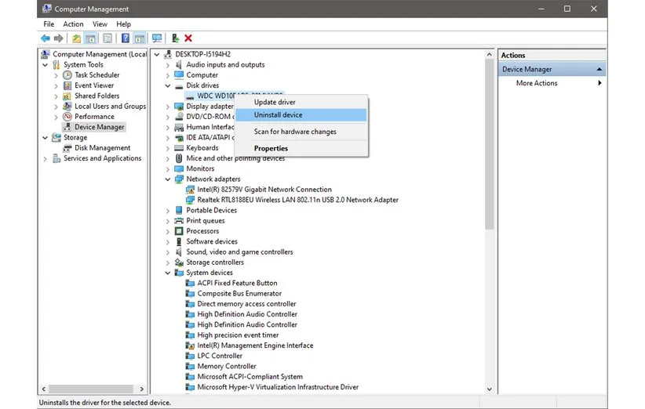Image resolution: width=645 pixels, height=409 pixels.
Task: Open Disk Management under Storage
Action: [x=102, y=148]
